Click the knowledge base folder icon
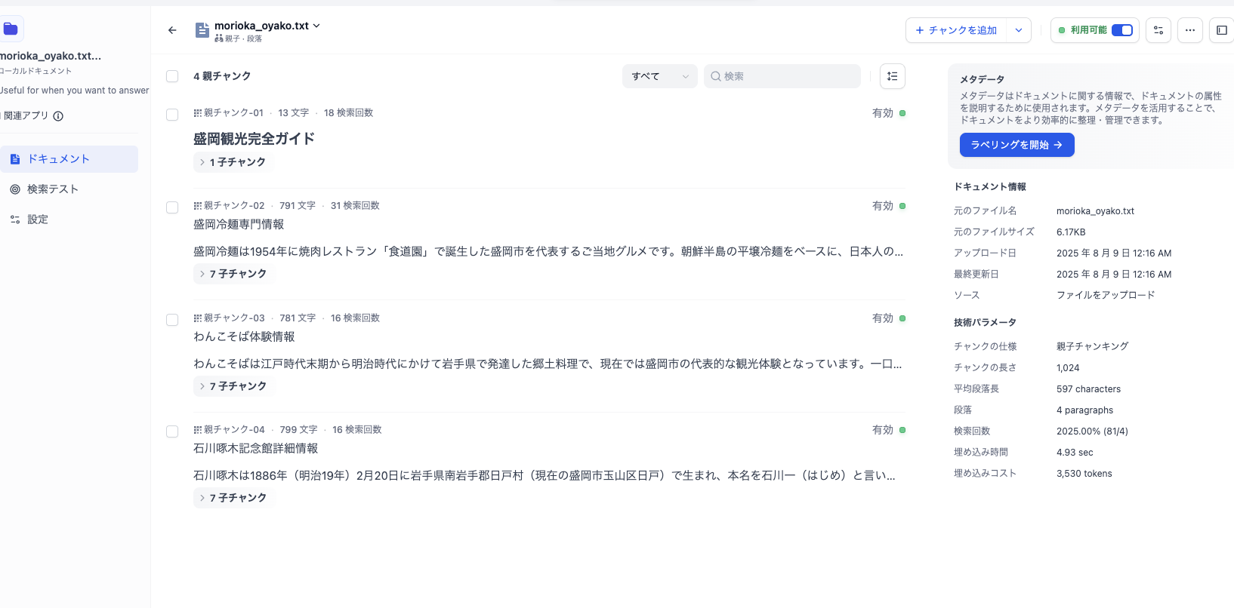1234x608 pixels. click(x=11, y=29)
